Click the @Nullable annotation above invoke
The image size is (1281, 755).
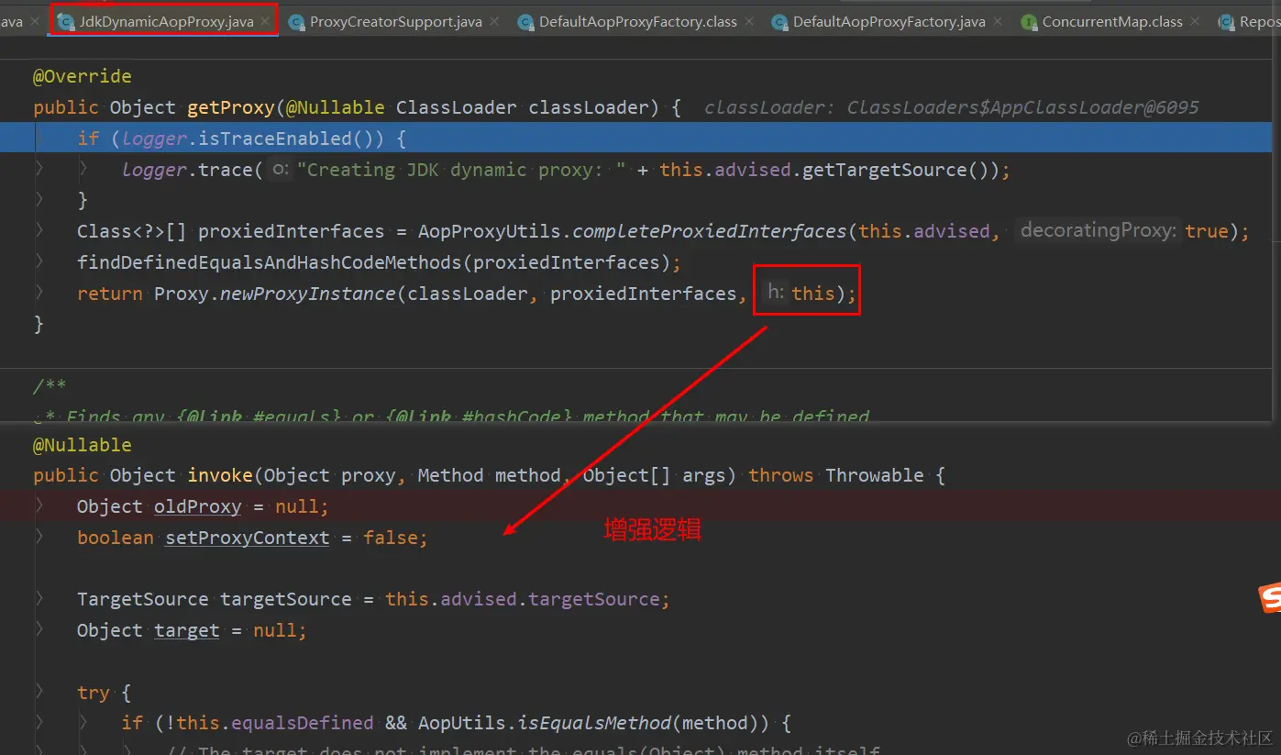(x=83, y=445)
